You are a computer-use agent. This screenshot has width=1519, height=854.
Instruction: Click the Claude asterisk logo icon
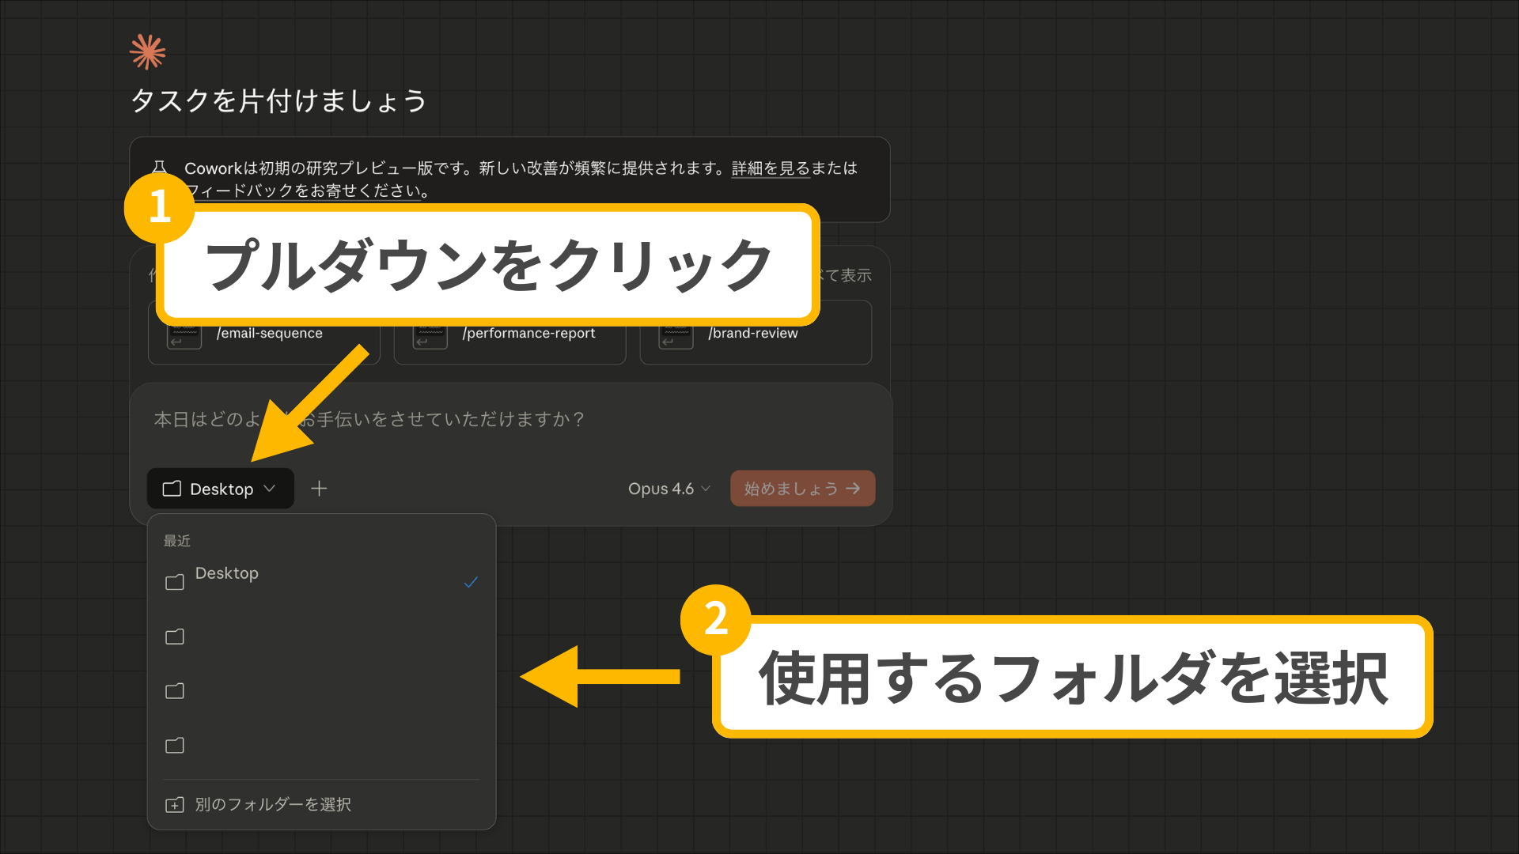[x=147, y=51]
